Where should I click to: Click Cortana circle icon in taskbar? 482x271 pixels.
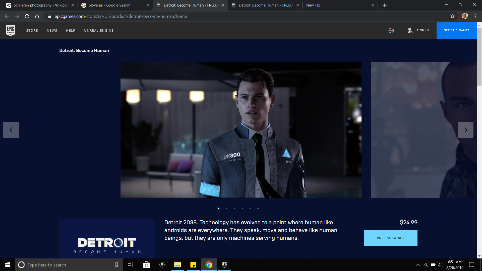click(x=21, y=265)
